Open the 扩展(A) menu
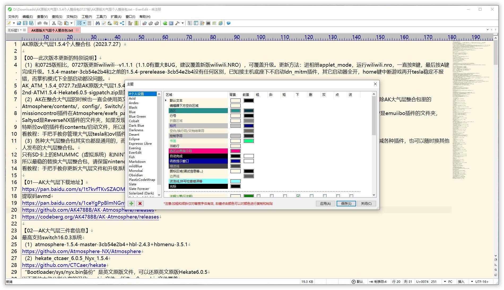 click(x=116, y=16)
